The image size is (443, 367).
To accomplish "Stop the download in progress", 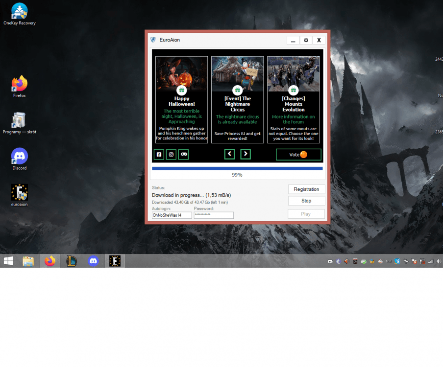I will (306, 201).
